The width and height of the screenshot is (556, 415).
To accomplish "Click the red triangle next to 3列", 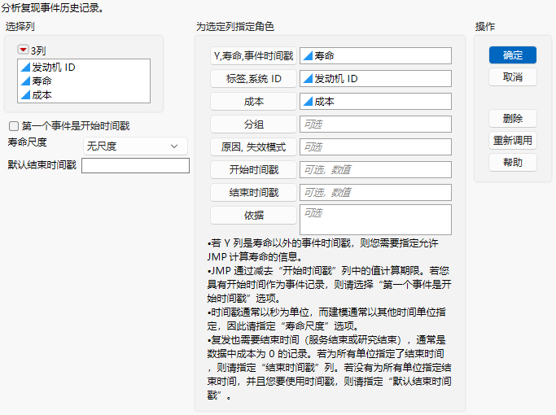I will coord(23,50).
